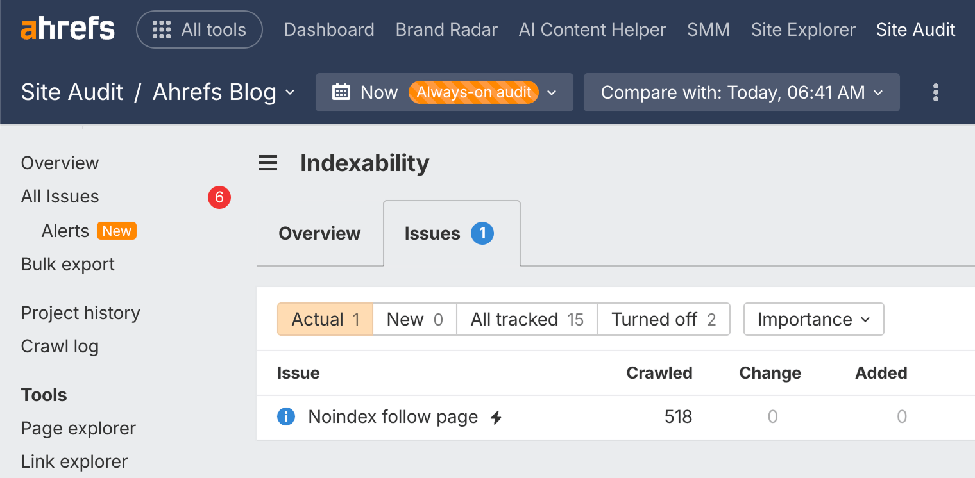
Task: Click the lightning bolt icon on Noindex follow page
Action: click(496, 416)
